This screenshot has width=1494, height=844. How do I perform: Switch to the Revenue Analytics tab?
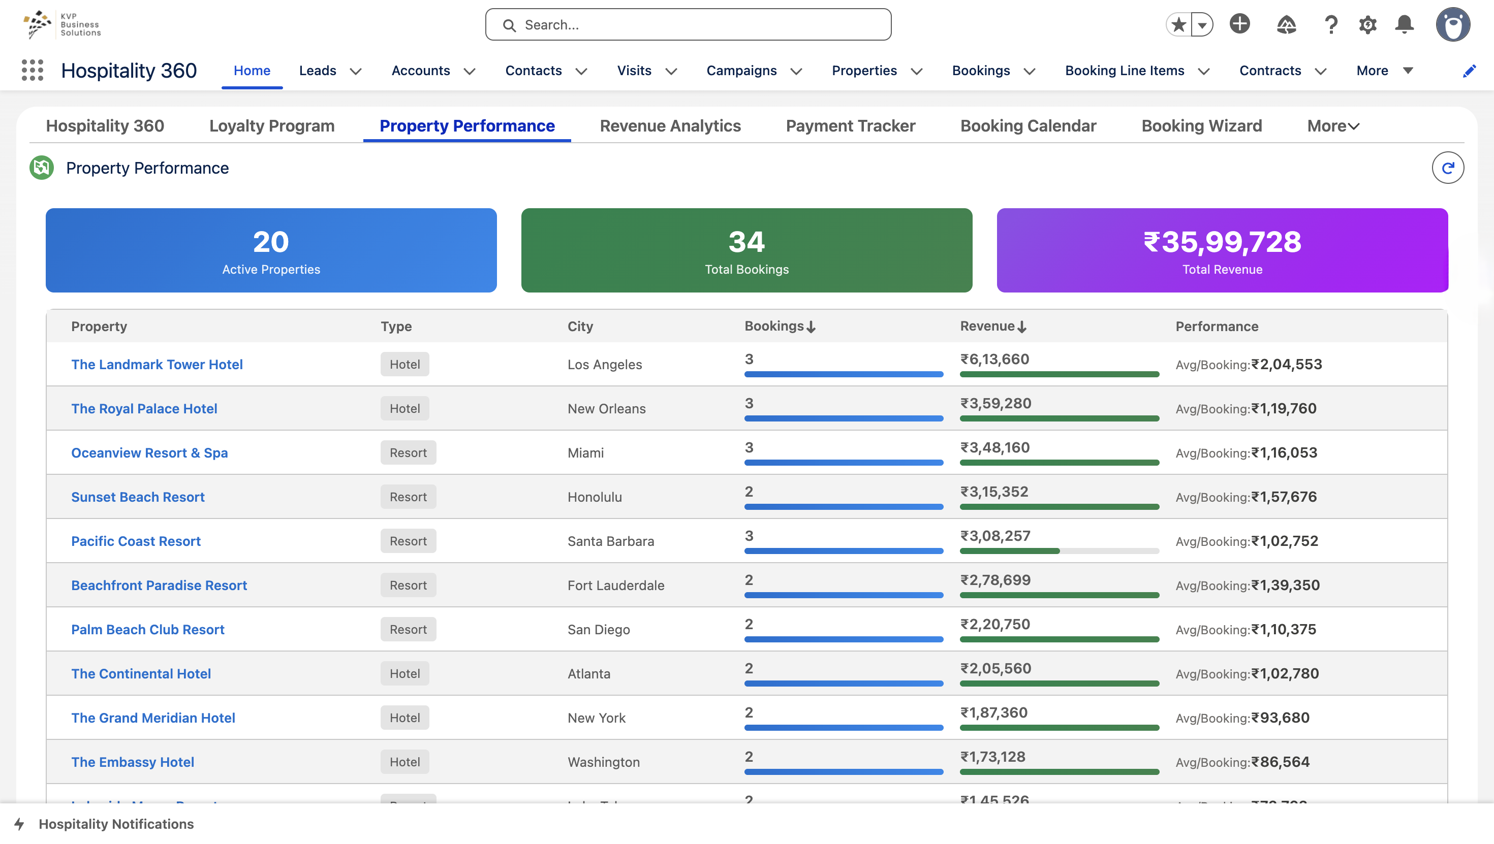click(670, 126)
